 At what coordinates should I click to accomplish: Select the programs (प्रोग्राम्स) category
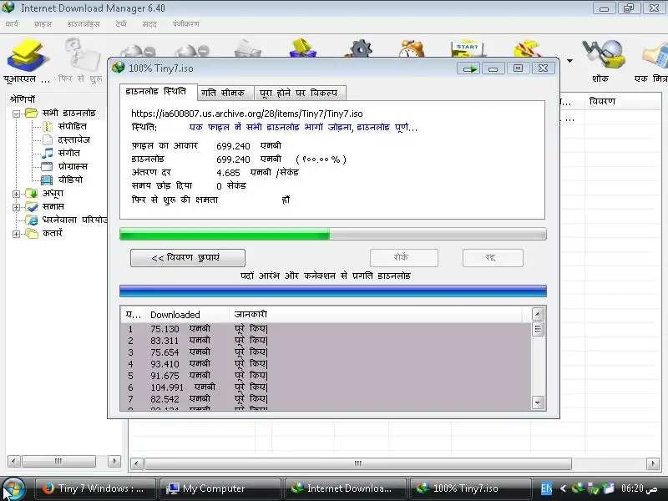73,166
